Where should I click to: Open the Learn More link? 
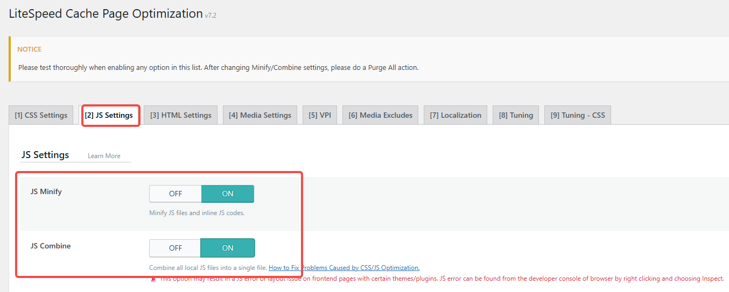coord(104,156)
